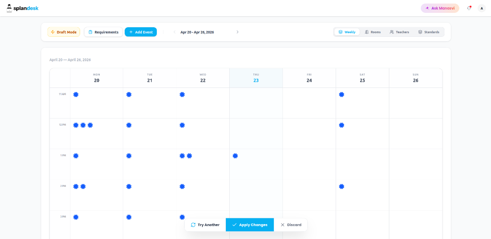
Task: Select Friday 24 column header
Action: pyautogui.click(x=309, y=78)
